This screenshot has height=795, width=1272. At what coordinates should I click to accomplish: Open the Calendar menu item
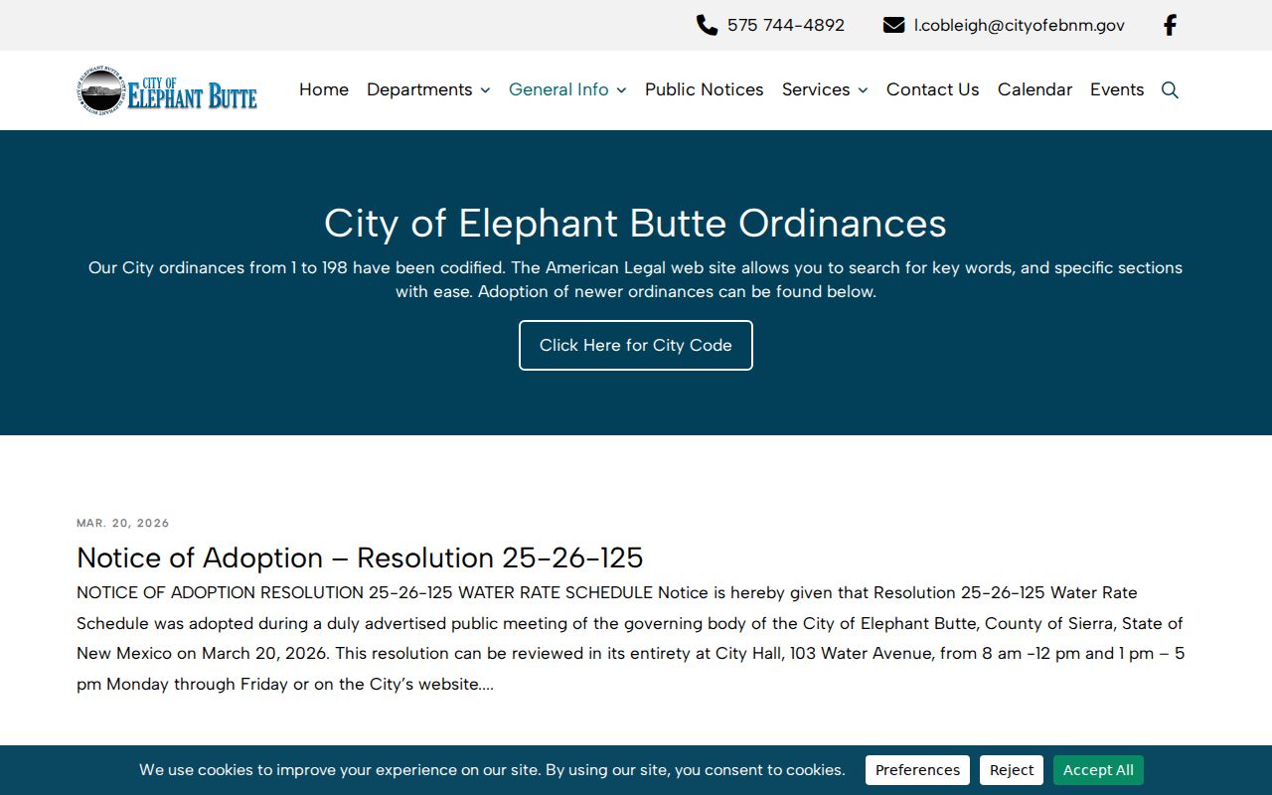click(x=1034, y=89)
